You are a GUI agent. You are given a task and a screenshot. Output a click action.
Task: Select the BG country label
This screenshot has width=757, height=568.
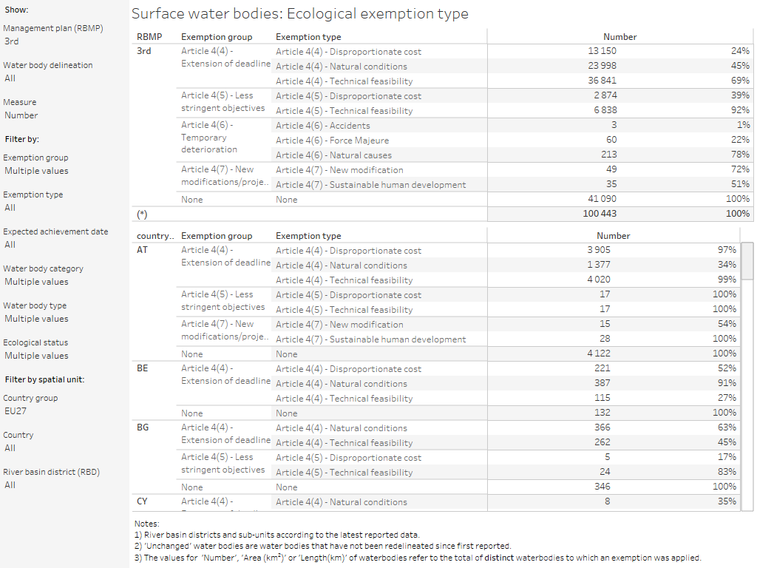[x=143, y=427]
